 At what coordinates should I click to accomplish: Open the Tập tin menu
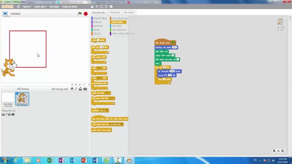click(x=26, y=6)
